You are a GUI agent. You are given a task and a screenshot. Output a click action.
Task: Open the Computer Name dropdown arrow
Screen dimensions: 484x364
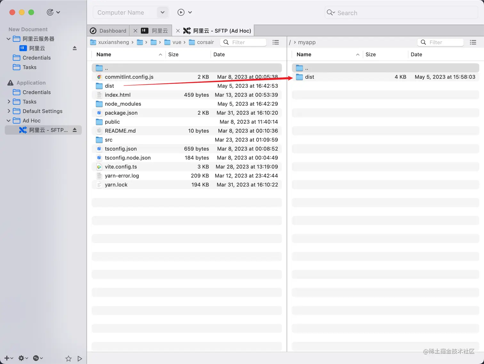[x=163, y=12]
